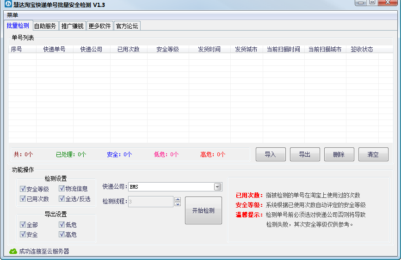
Task: Toggle the 高危 export checkbox
Action: 62,235
